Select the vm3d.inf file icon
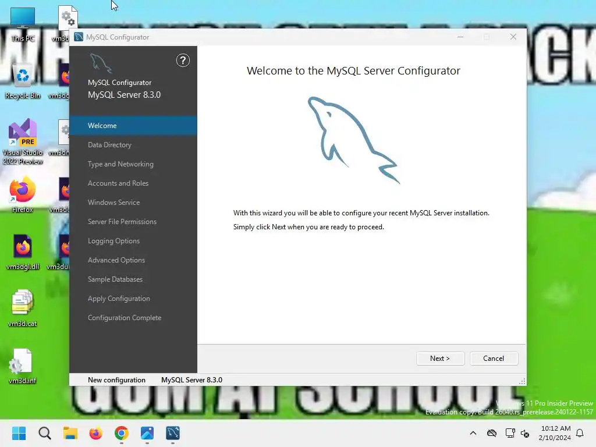 pos(23,366)
